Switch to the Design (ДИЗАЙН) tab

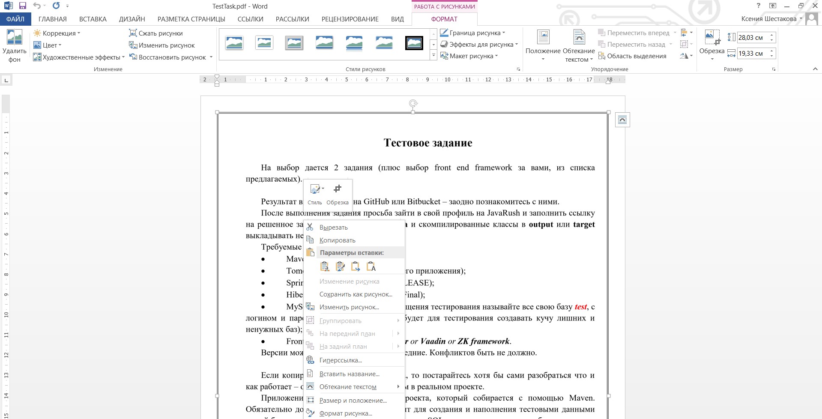[x=132, y=19]
